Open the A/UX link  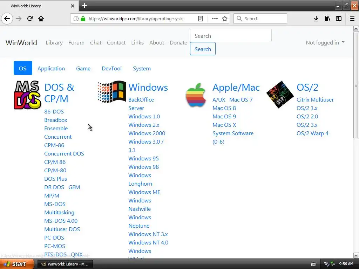[x=219, y=99]
